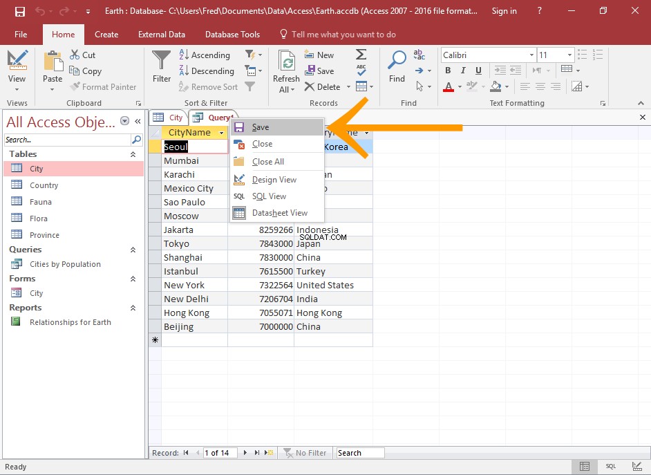651x475 pixels.
Task: Click Save in the Records group
Action: [319, 71]
